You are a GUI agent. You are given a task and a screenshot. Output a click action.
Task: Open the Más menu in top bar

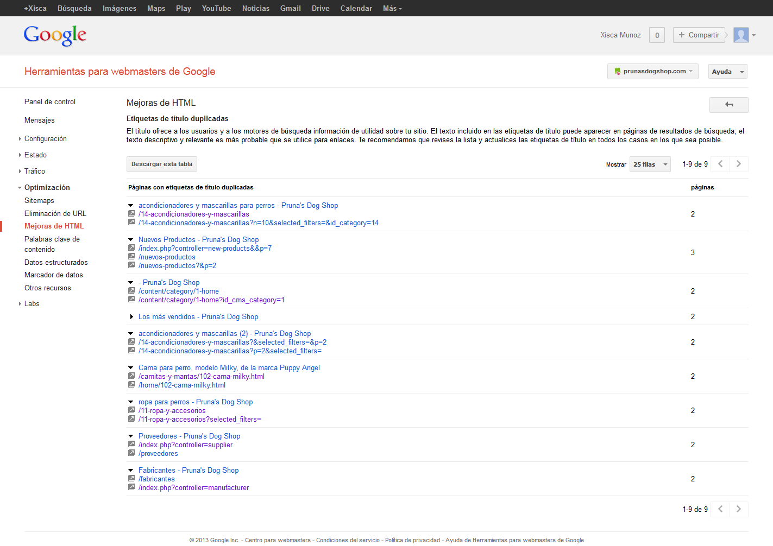392,8
